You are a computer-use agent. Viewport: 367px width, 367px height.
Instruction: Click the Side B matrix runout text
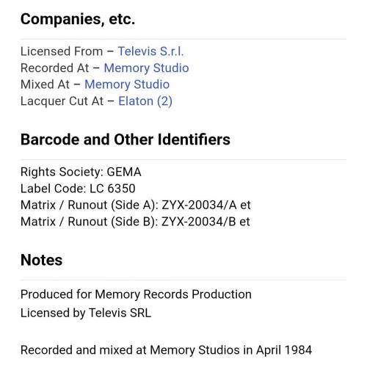click(135, 222)
